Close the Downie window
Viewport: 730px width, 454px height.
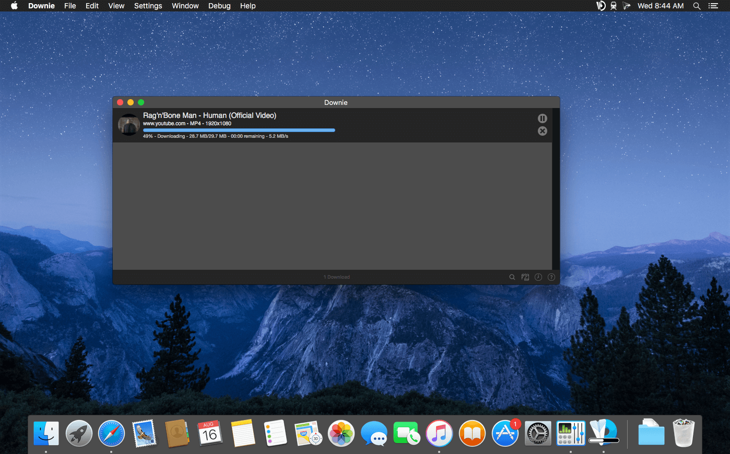tap(120, 102)
